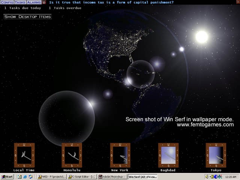
Task: Switch to the Tasks tab
Action: (x=20, y=2)
